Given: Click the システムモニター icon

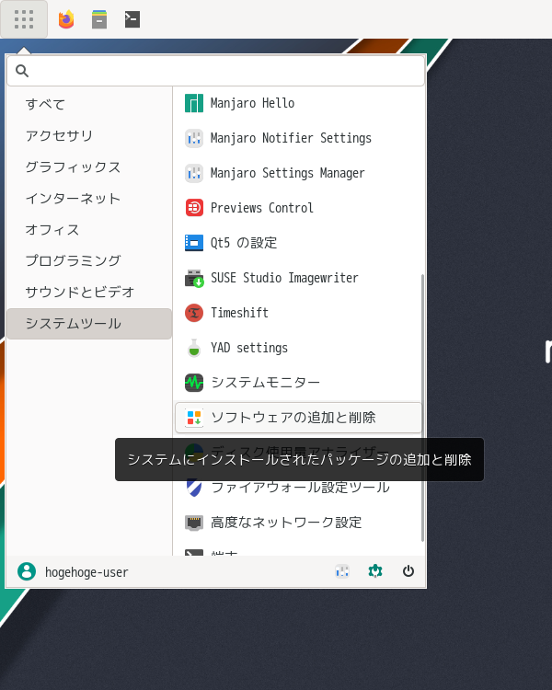Looking at the screenshot, I should pos(194,383).
